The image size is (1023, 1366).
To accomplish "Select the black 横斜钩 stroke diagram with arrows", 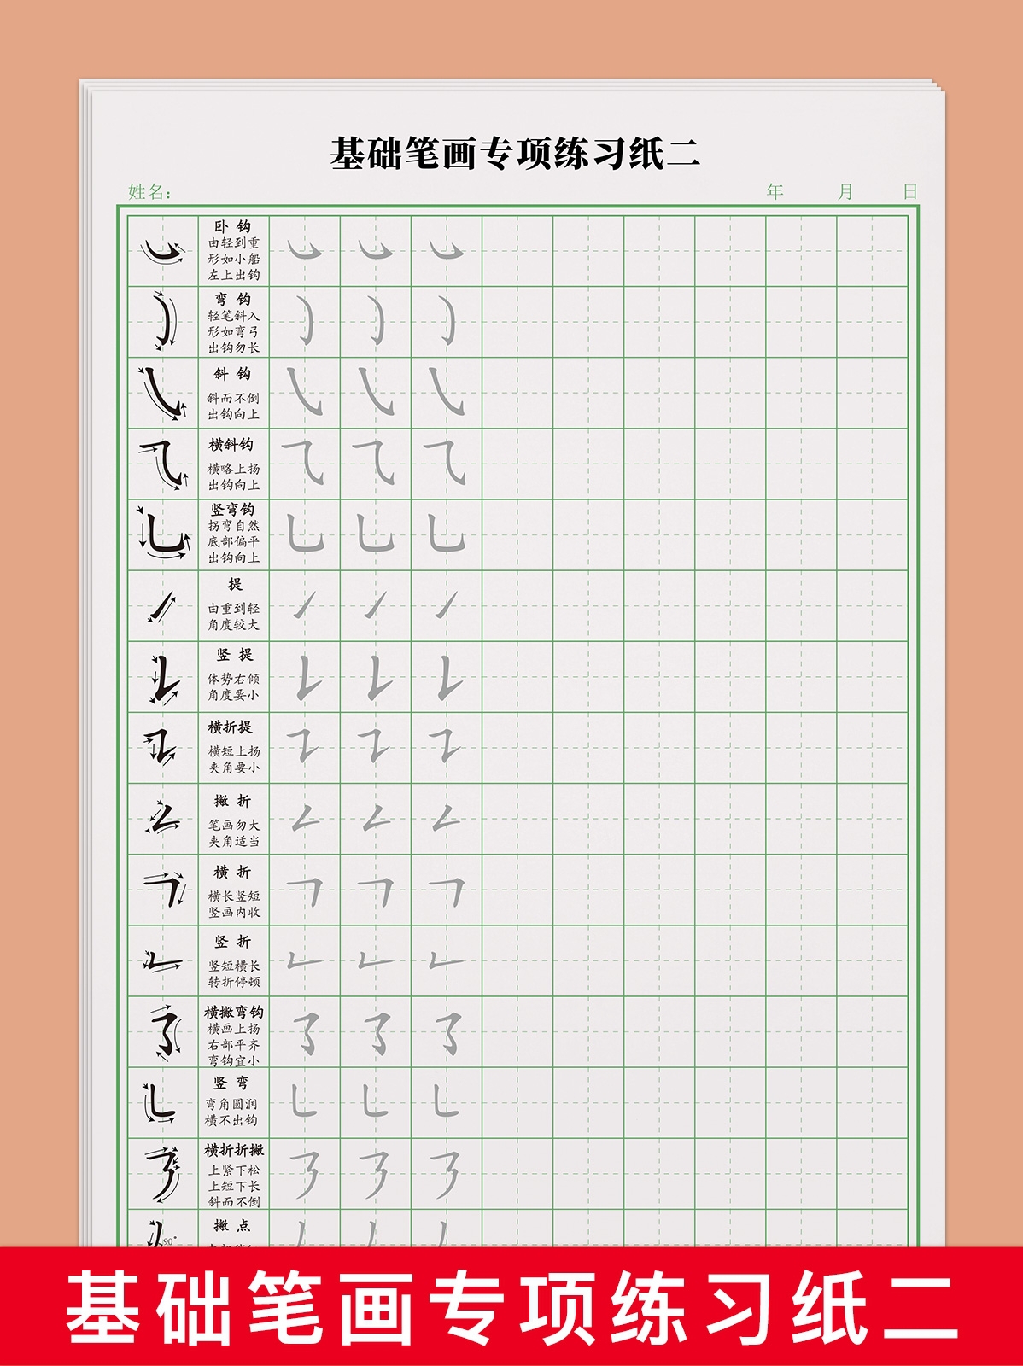I will pyautogui.click(x=163, y=464).
